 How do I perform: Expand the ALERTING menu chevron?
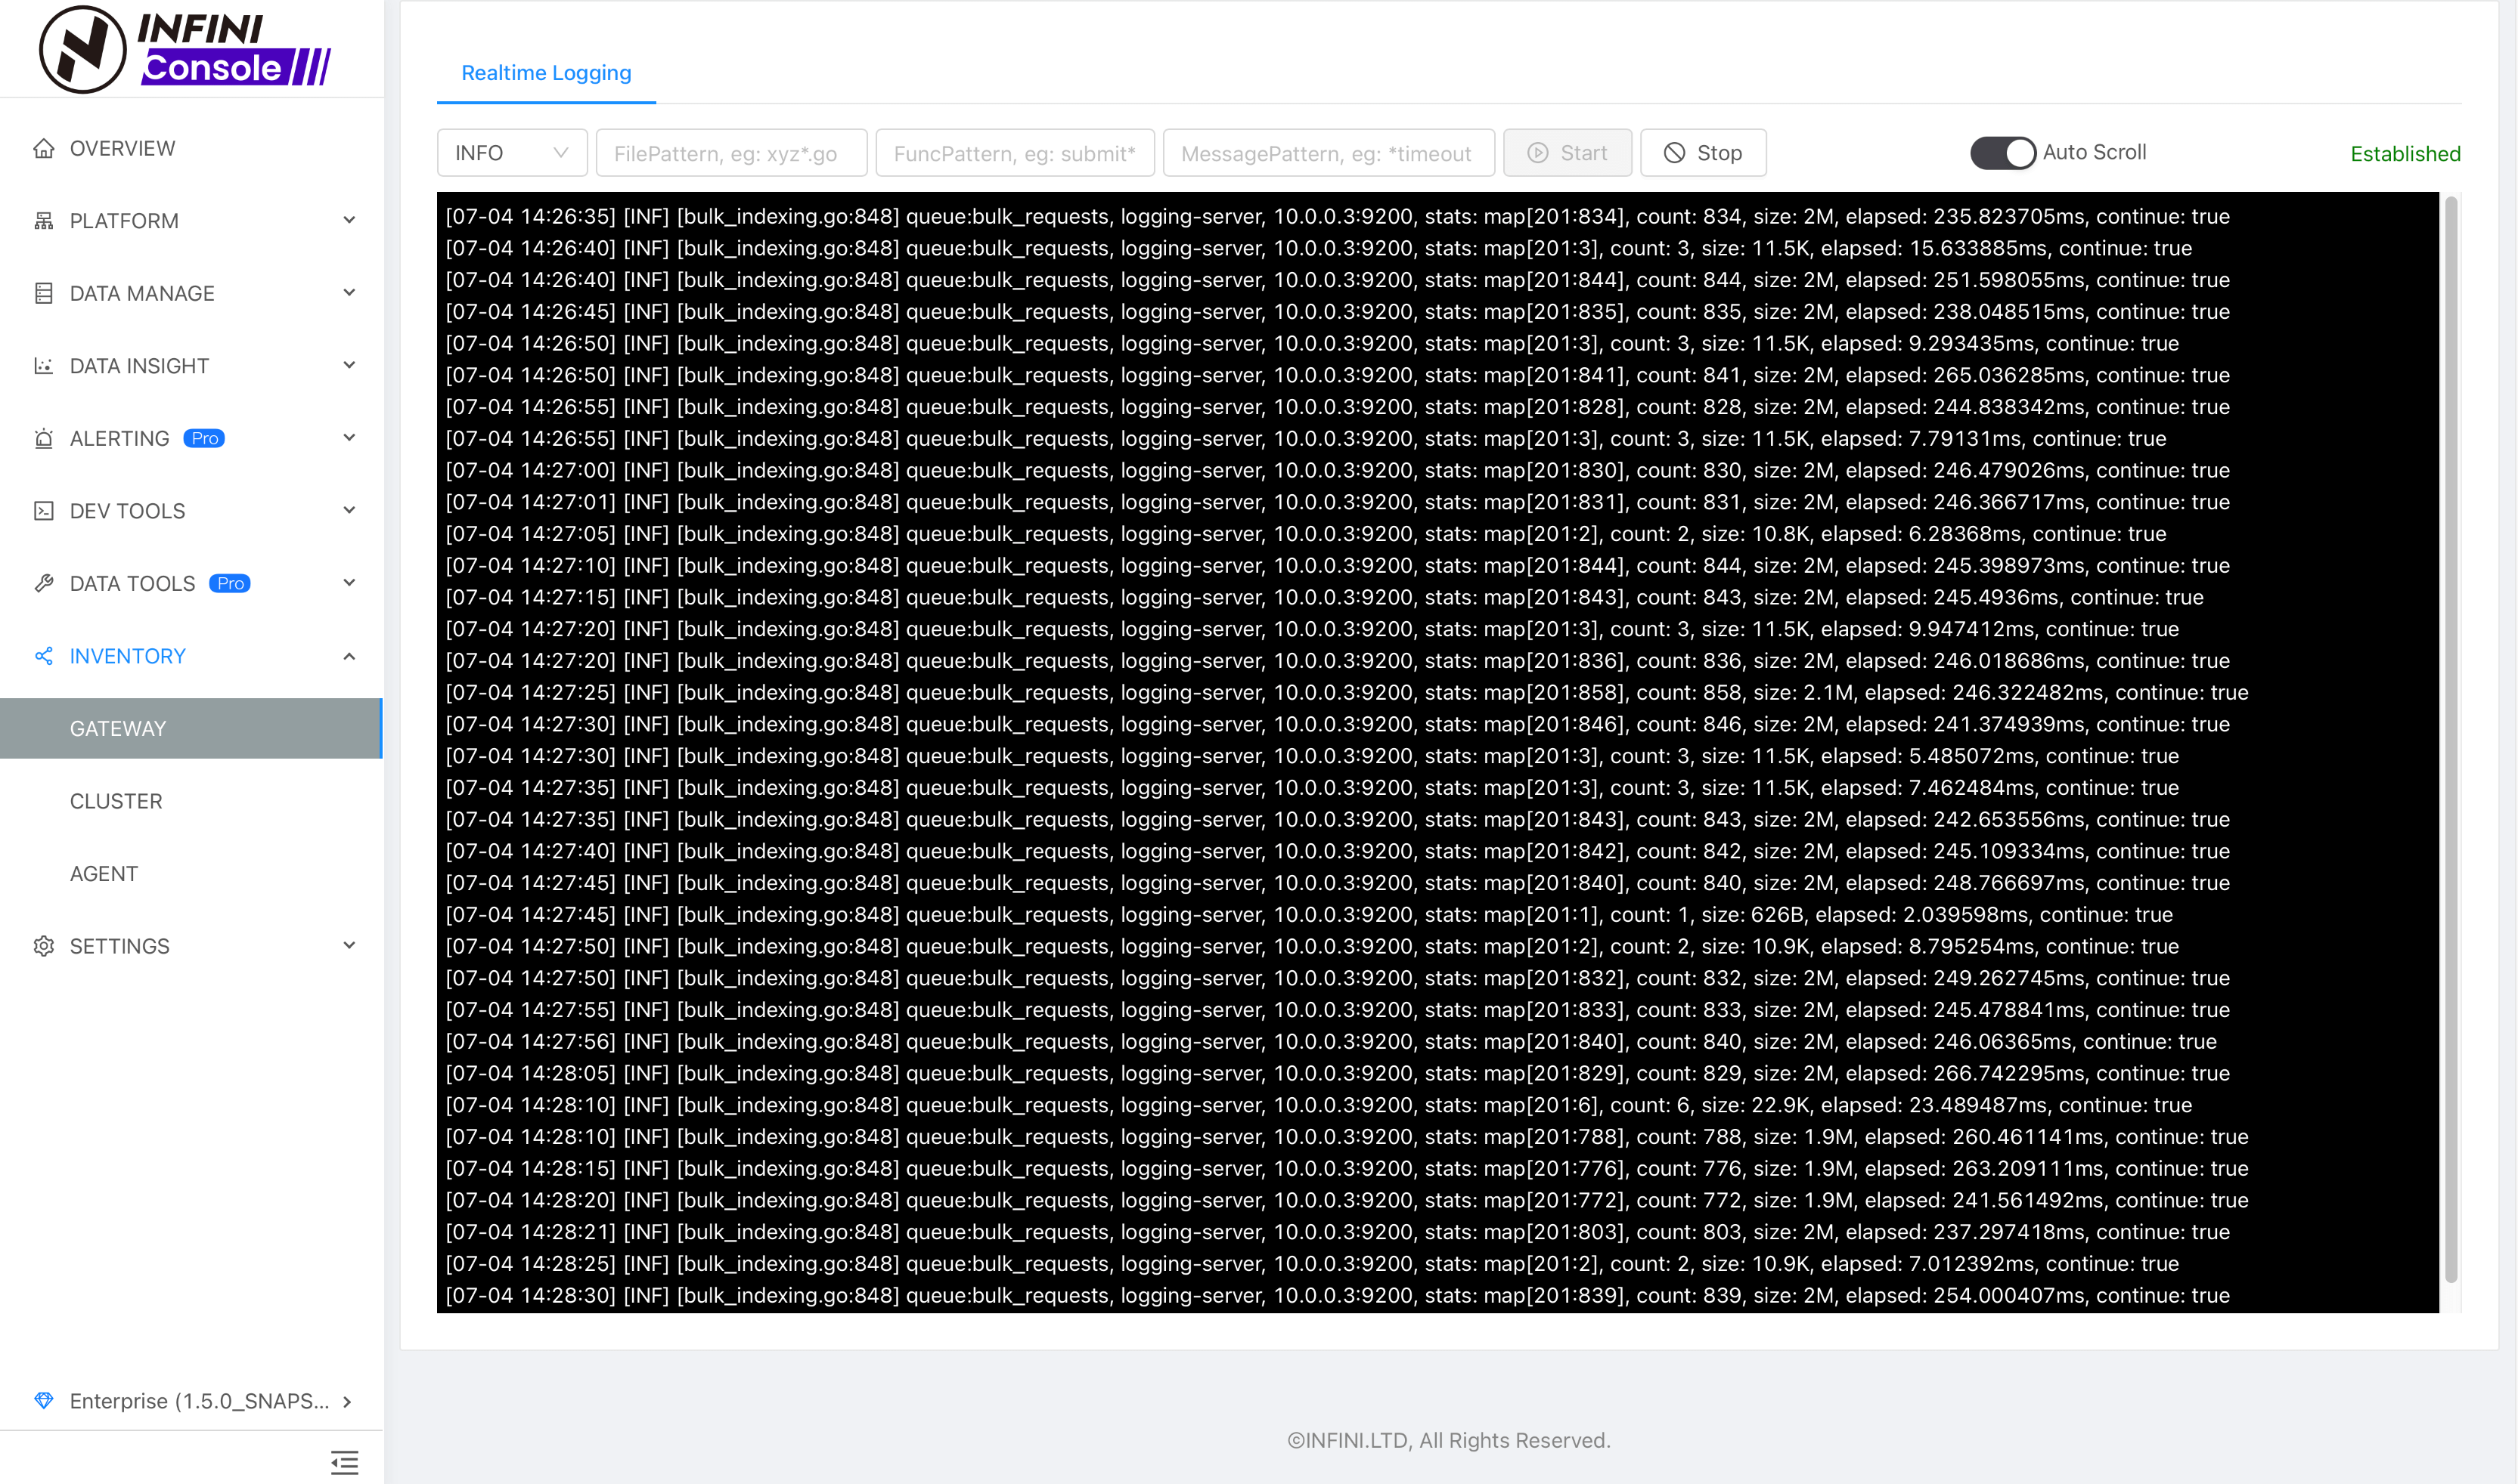pyautogui.click(x=349, y=438)
